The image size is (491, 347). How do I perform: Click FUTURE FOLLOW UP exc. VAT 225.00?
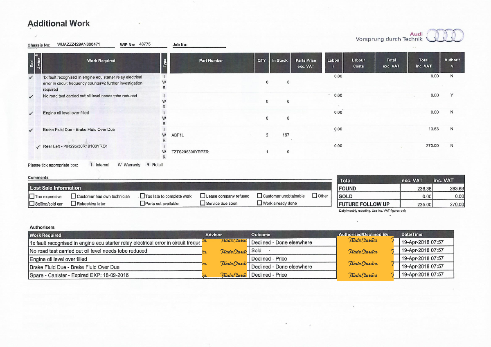[x=423, y=204]
